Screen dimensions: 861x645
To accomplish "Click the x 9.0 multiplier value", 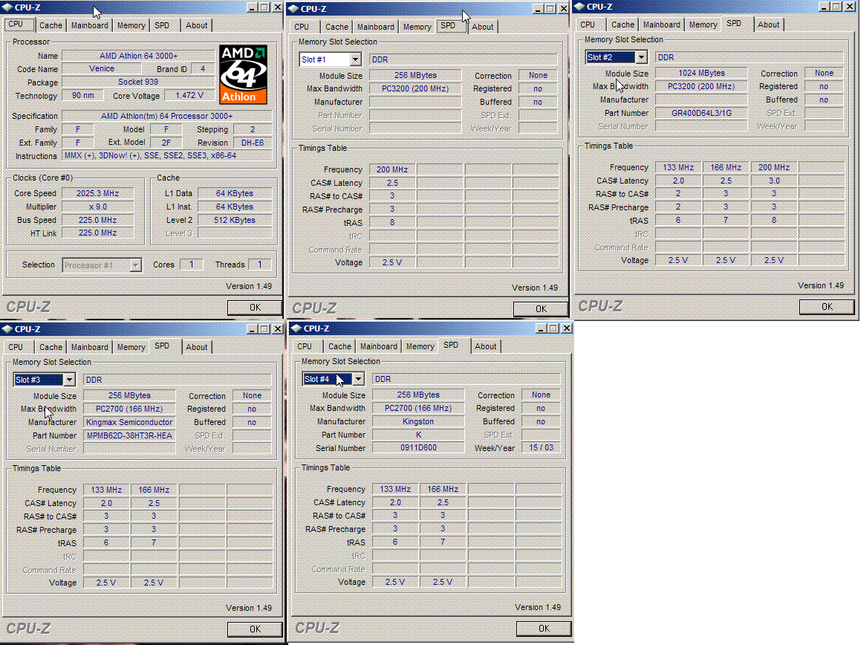I will pyautogui.click(x=98, y=207).
